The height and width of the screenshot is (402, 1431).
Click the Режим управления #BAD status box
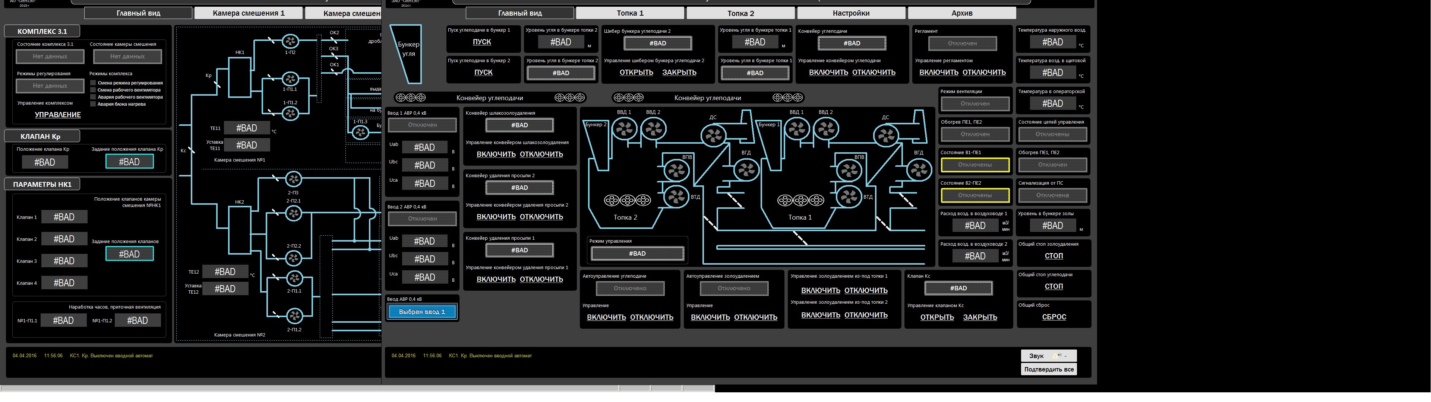(x=637, y=253)
